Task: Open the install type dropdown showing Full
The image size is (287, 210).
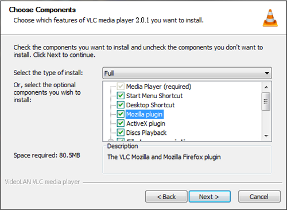Action: coord(187,73)
